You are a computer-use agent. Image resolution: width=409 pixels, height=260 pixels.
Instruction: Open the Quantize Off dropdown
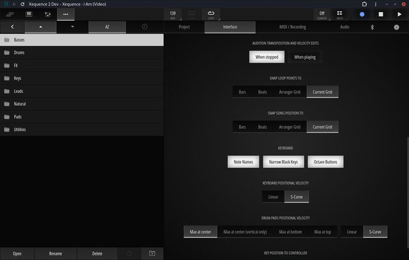(x=322, y=15)
